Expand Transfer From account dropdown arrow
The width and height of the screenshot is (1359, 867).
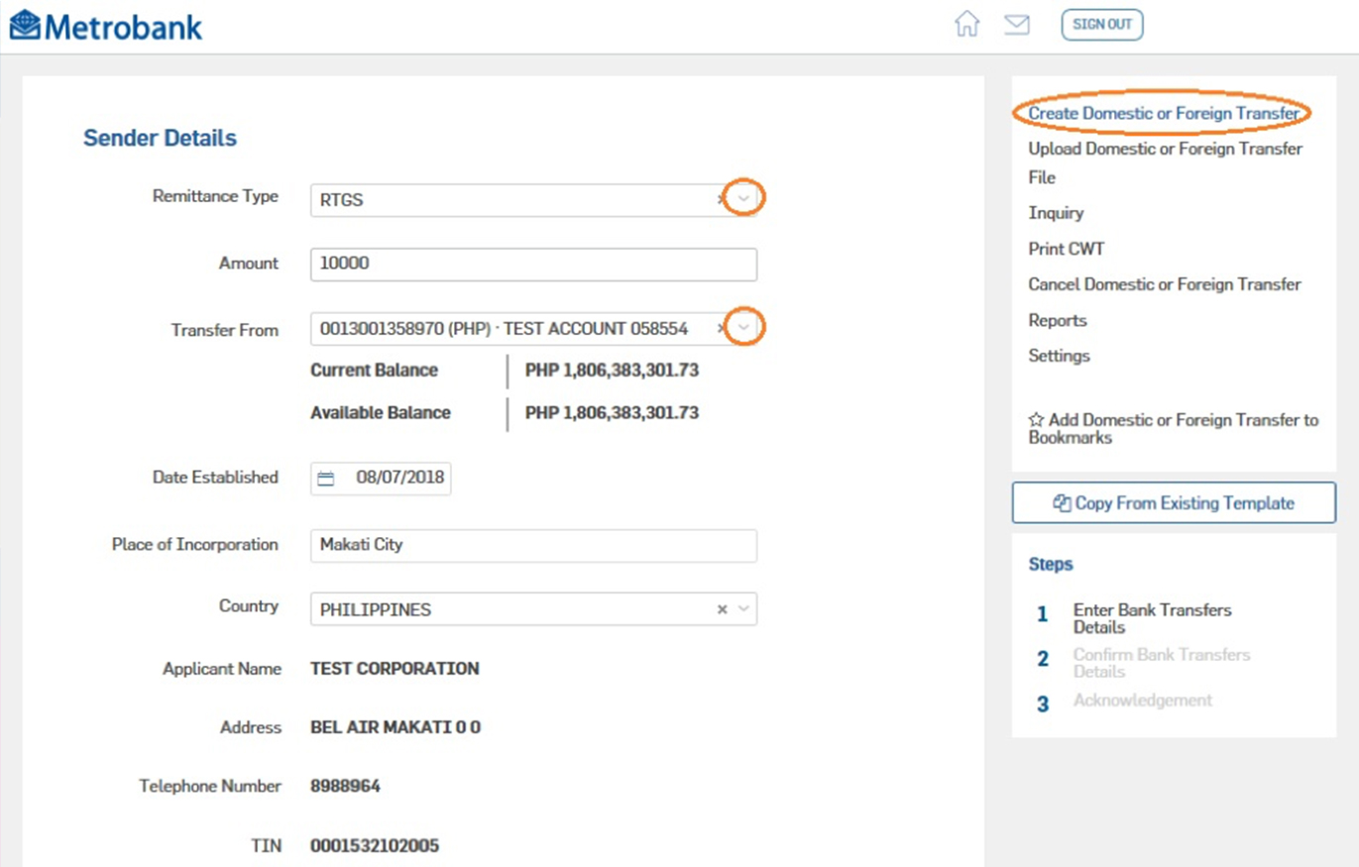pyautogui.click(x=744, y=328)
